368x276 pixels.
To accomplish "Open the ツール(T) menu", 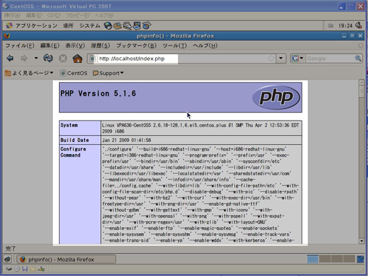I will (x=175, y=46).
